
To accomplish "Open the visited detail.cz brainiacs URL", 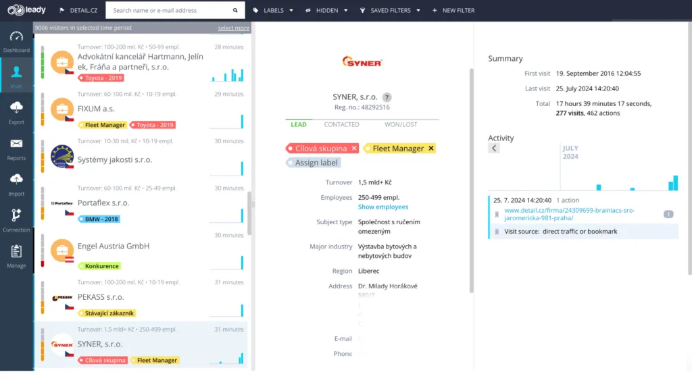I will click(569, 214).
